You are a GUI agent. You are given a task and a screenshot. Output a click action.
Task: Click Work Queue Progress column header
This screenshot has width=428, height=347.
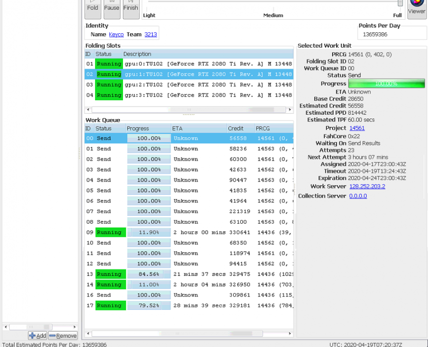point(148,128)
